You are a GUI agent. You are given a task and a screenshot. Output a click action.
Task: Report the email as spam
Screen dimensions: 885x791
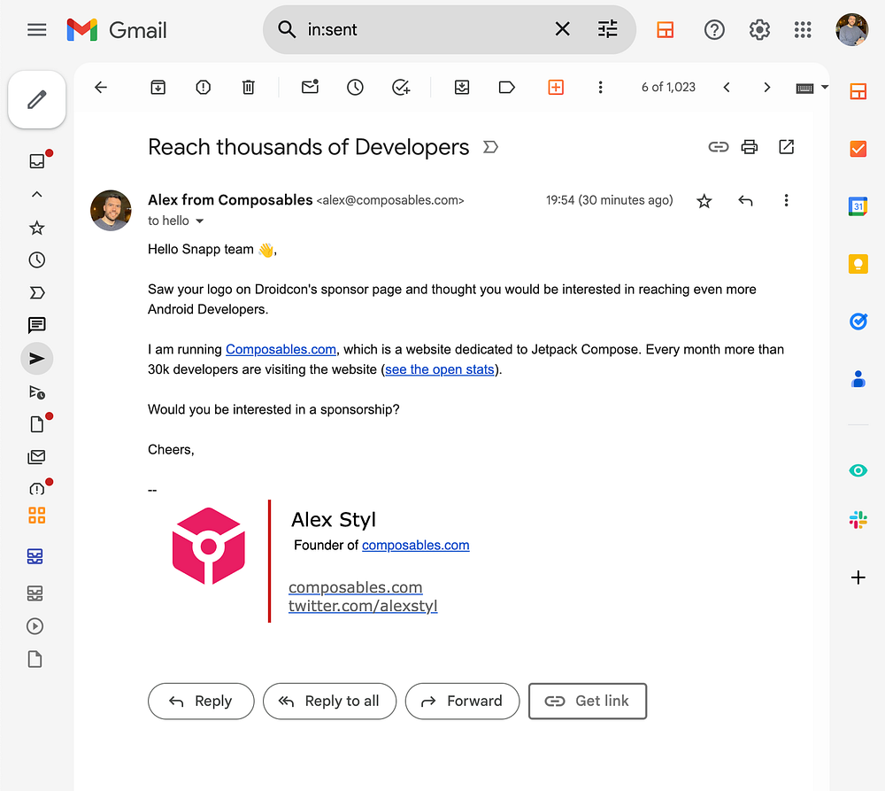pos(204,87)
